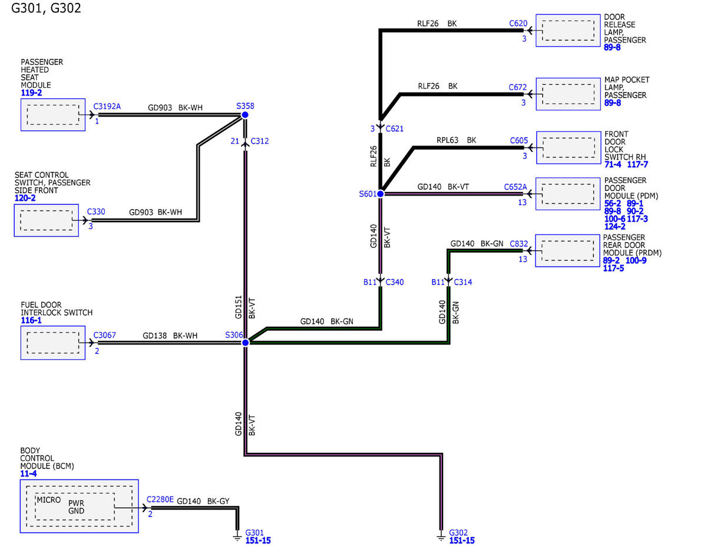Open 117-5 link under Passenger Rear Door Module
This screenshot has height=546, width=707.
[614, 268]
